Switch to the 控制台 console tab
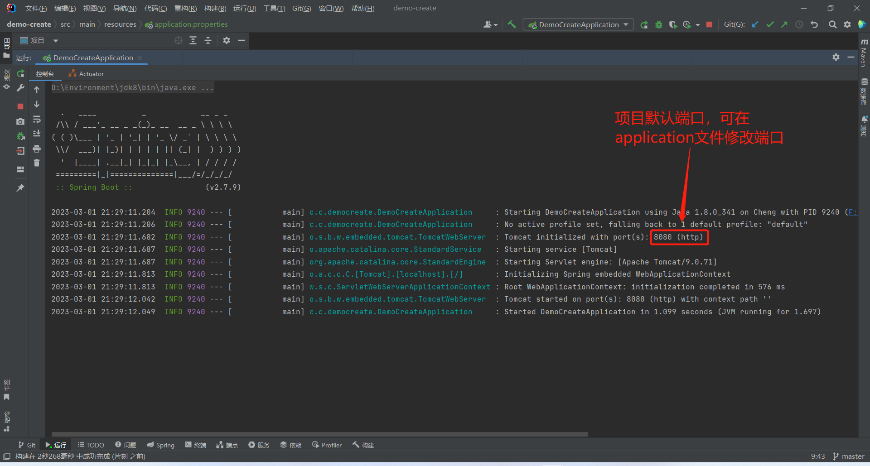 click(45, 74)
